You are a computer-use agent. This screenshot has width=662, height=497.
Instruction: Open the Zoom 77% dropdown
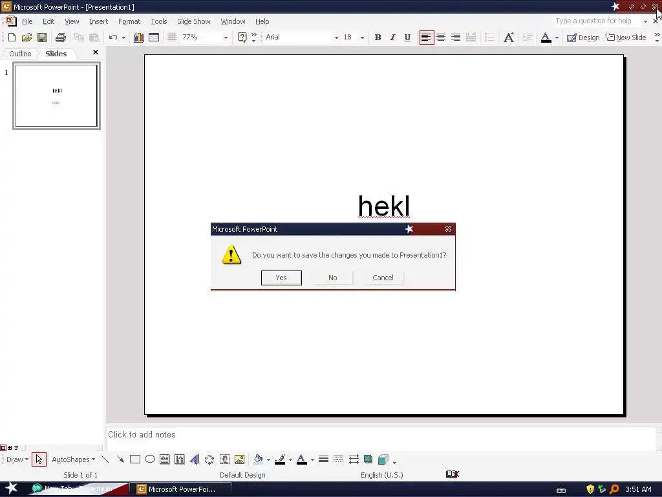(x=226, y=38)
